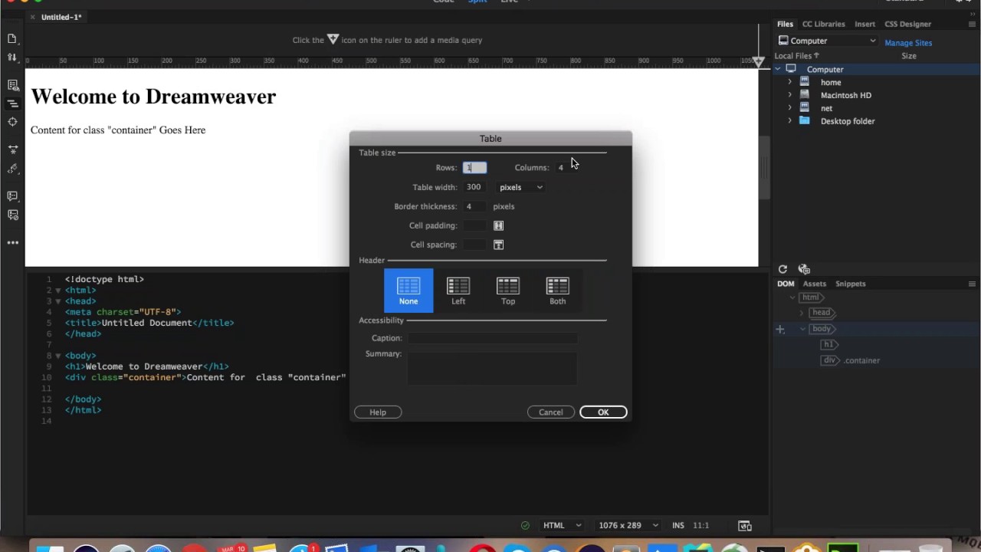Switch to the CC Libraries tab
981x552 pixels.
(823, 24)
